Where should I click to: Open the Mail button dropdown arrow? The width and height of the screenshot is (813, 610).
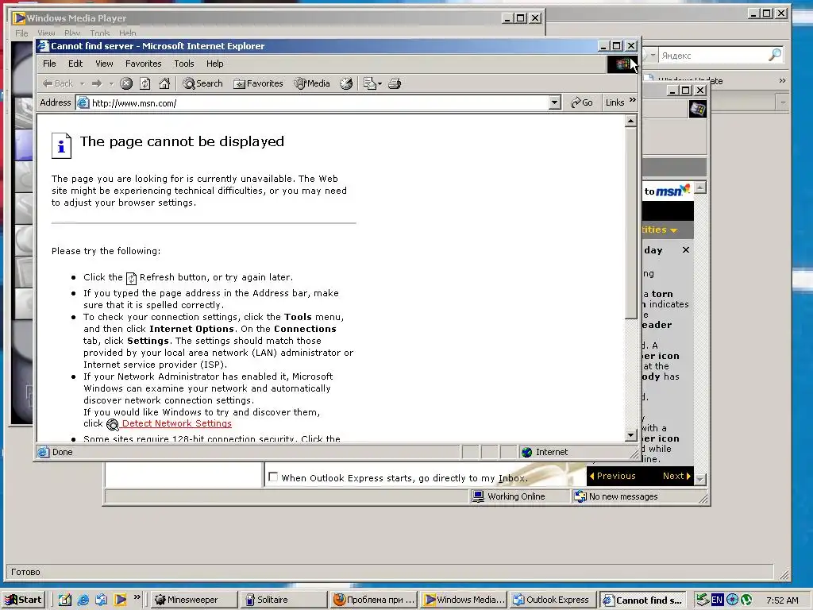[x=380, y=83]
